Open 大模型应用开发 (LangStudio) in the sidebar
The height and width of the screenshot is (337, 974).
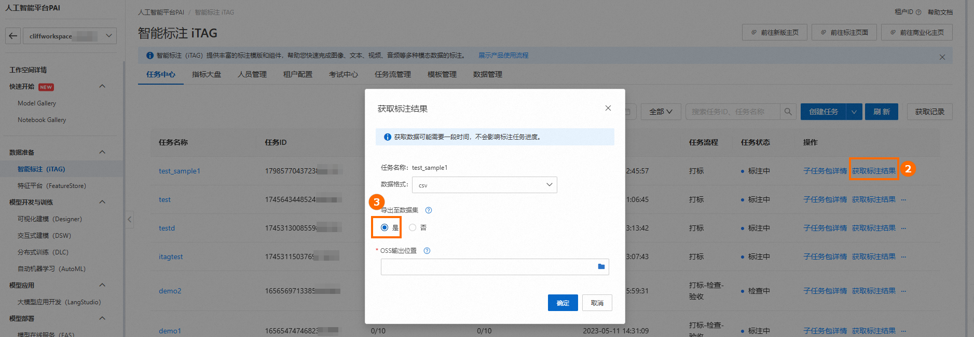point(59,302)
